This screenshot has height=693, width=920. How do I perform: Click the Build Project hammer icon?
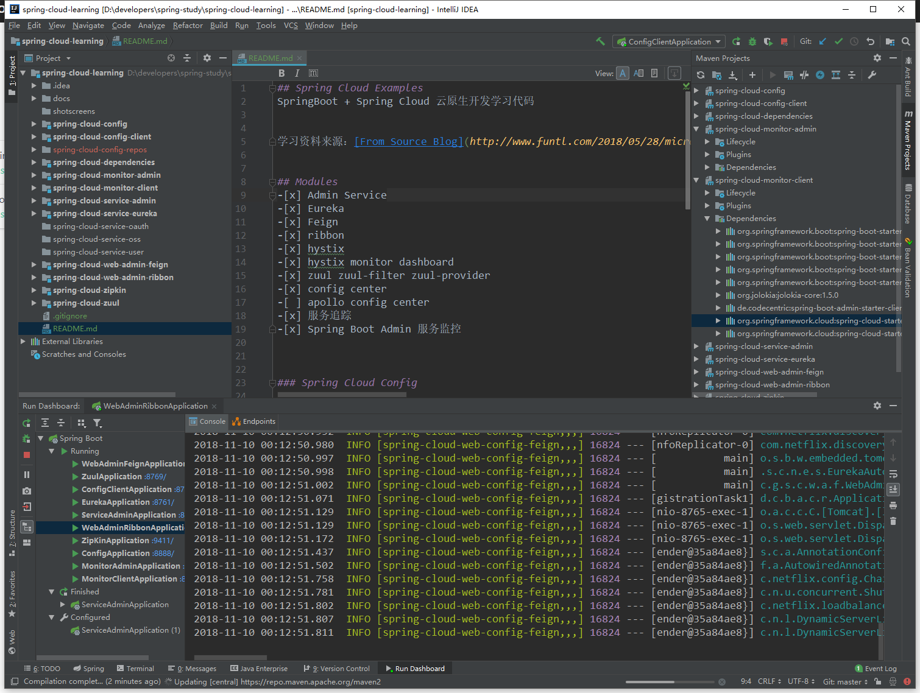click(601, 41)
